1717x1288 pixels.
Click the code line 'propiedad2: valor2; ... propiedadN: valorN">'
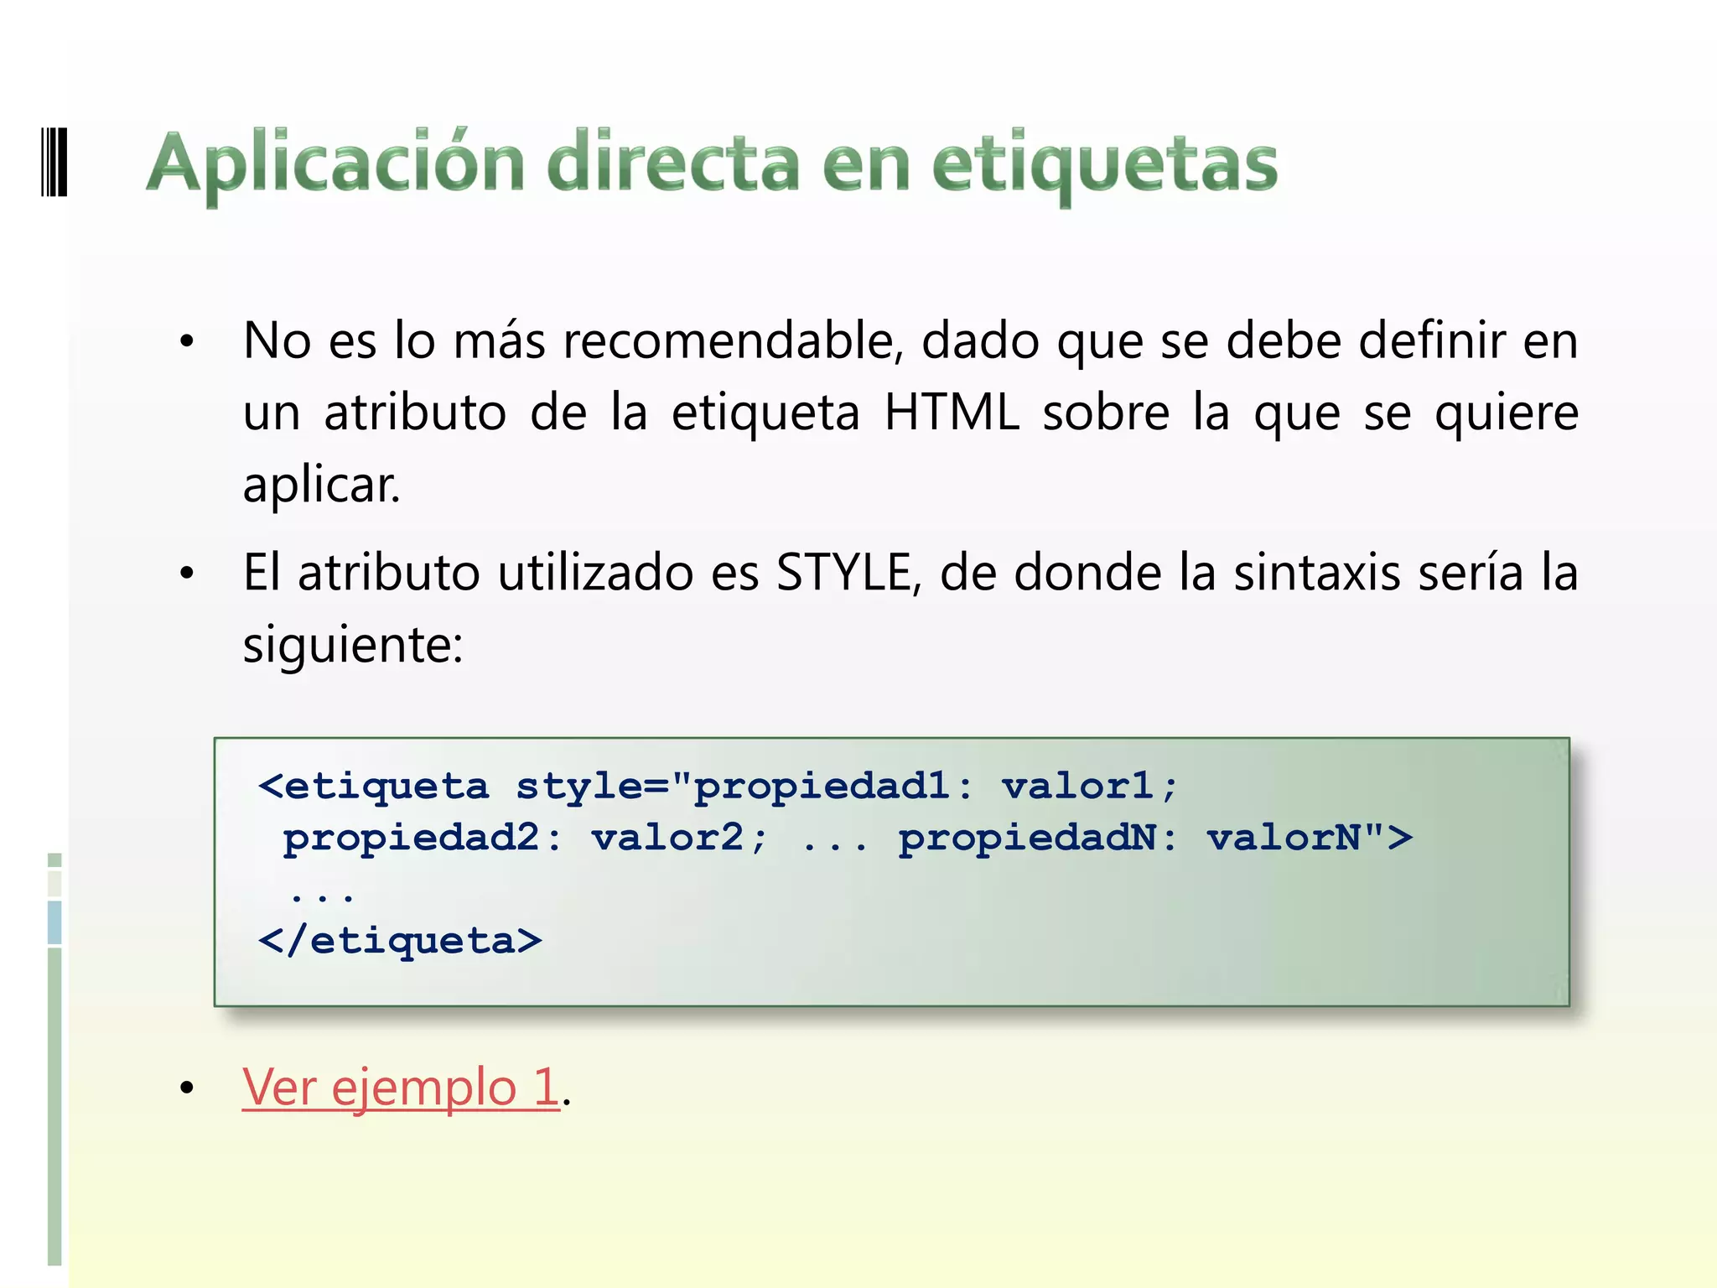848,838
